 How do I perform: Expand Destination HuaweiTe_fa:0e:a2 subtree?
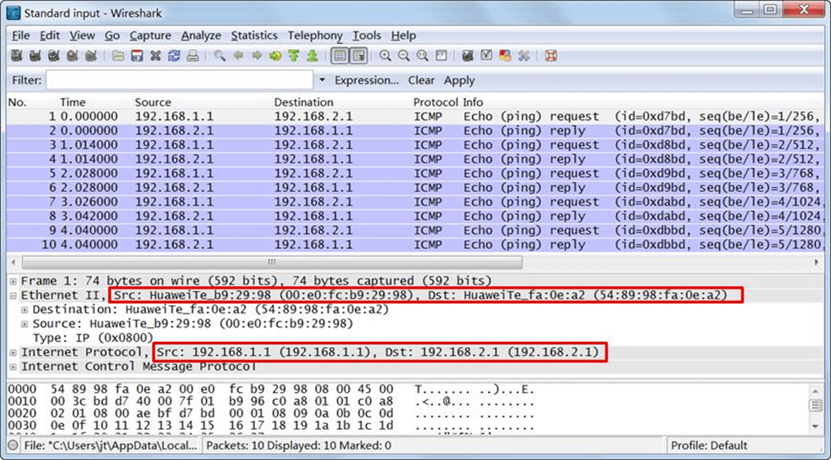point(25,310)
